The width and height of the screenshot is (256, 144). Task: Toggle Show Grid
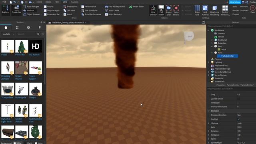tap(197, 10)
